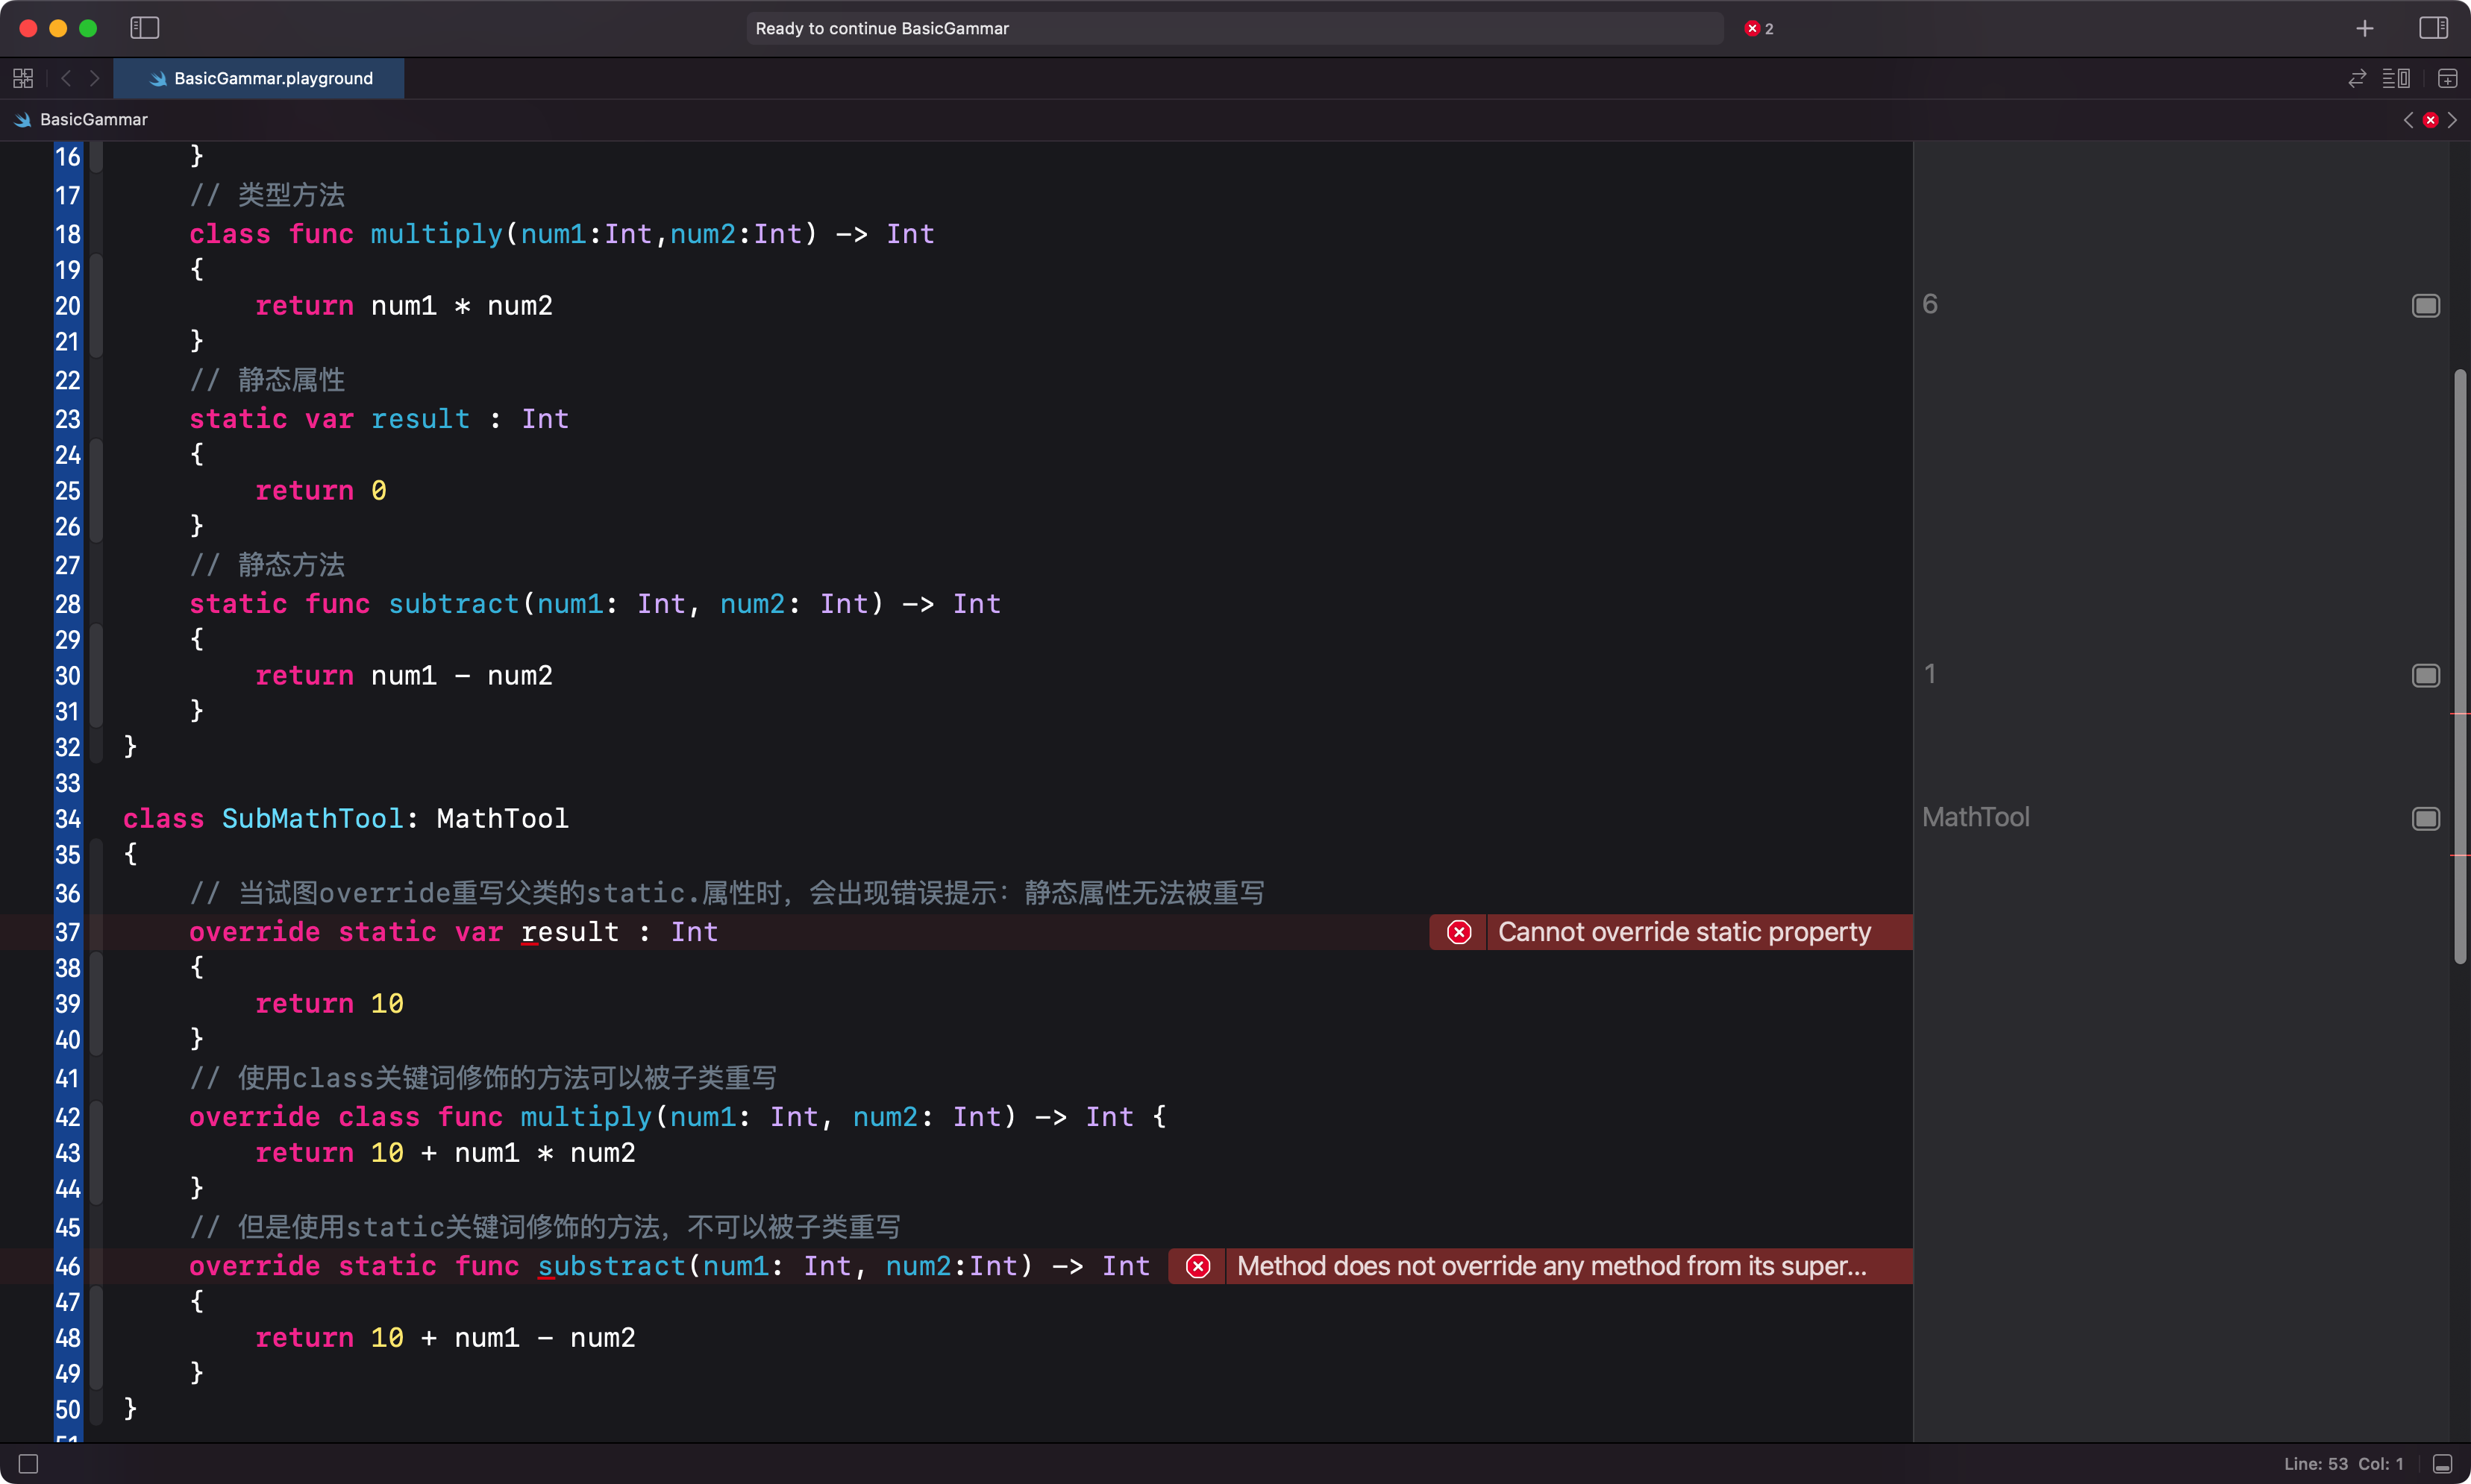Open the adjust editor options icon

coord(2396,78)
